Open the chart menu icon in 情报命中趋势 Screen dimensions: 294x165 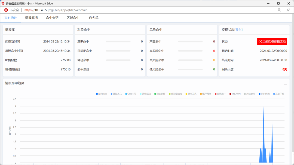coord(285,83)
